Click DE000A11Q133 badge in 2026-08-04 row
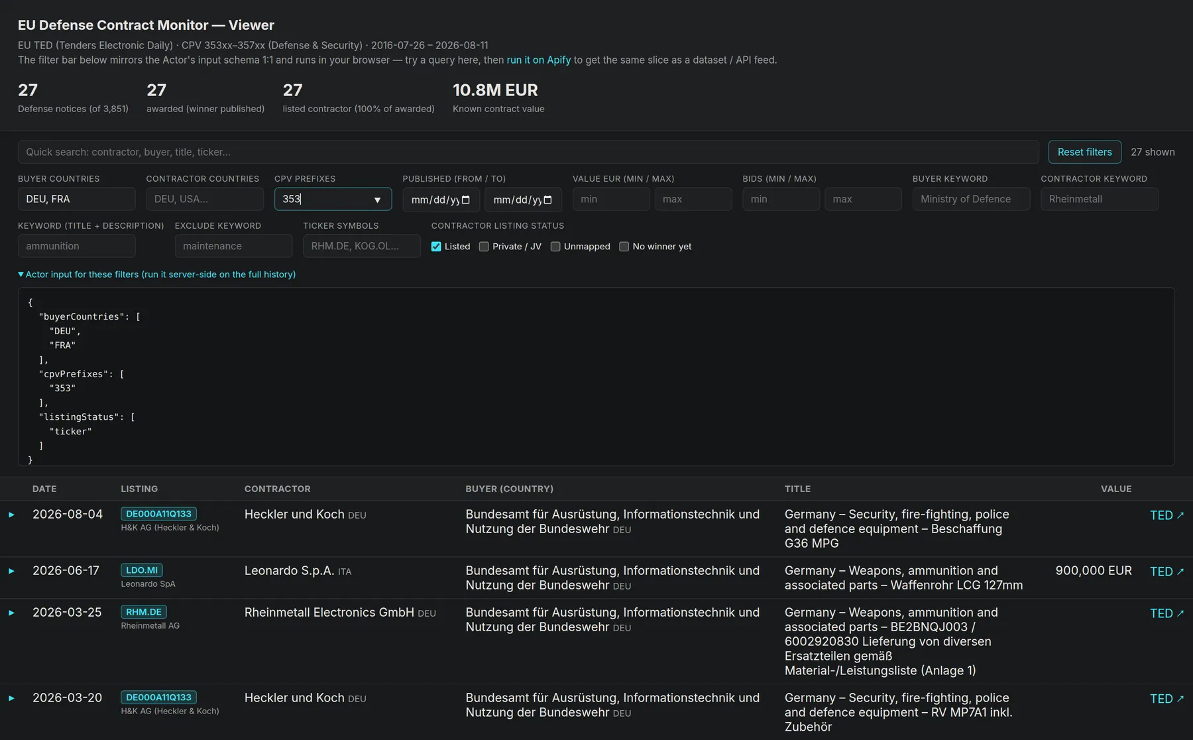The width and height of the screenshot is (1193, 740). (x=158, y=514)
